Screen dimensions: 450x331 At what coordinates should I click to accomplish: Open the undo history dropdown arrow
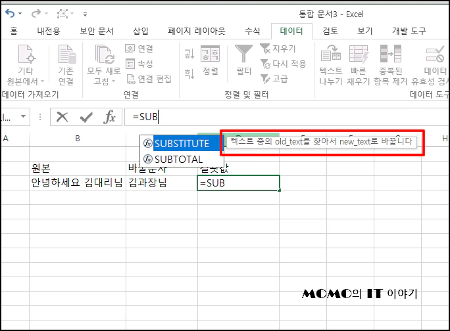coord(20,14)
